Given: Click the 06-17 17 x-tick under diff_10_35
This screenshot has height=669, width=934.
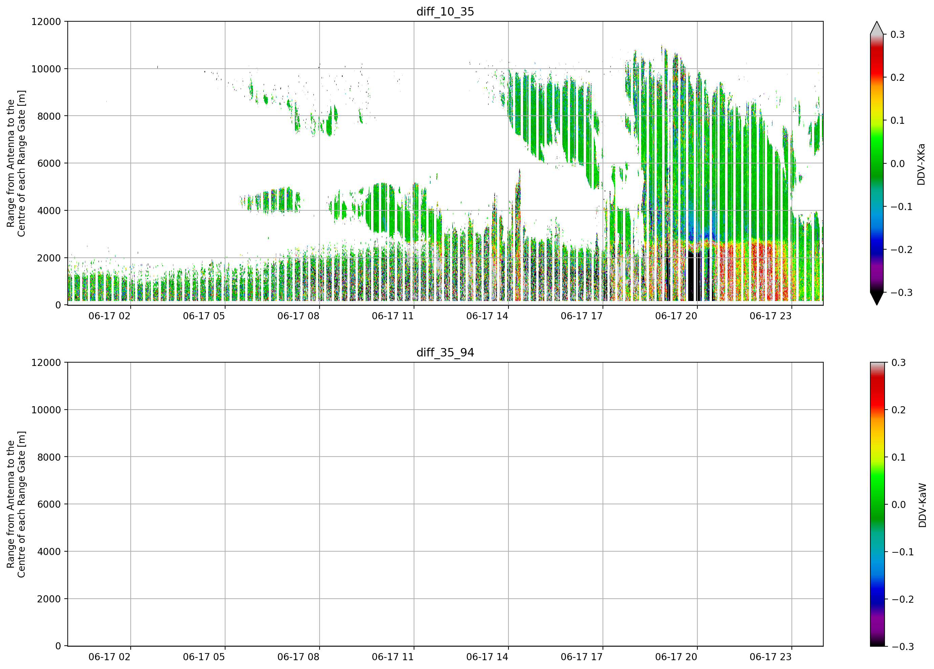Looking at the screenshot, I should tap(582, 316).
